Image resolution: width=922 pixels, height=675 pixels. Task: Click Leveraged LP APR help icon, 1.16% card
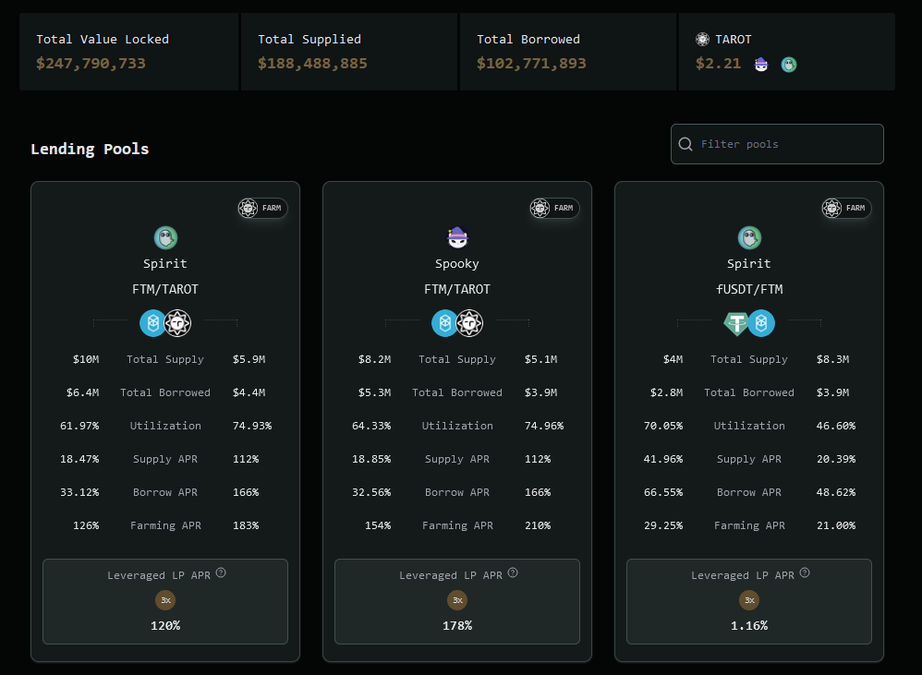[805, 573]
